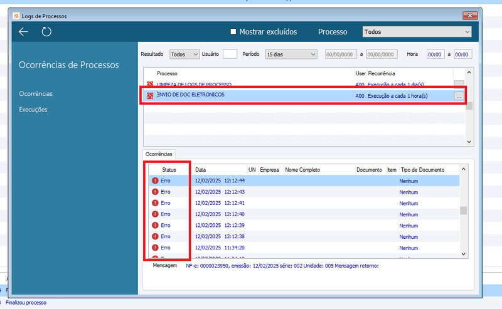Open the Processo dropdown showing Todos
The width and height of the screenshot is (502, 309).
tap(417, 32)
